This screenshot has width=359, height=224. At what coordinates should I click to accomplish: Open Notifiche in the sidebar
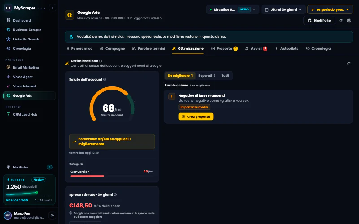pos(29,167)
